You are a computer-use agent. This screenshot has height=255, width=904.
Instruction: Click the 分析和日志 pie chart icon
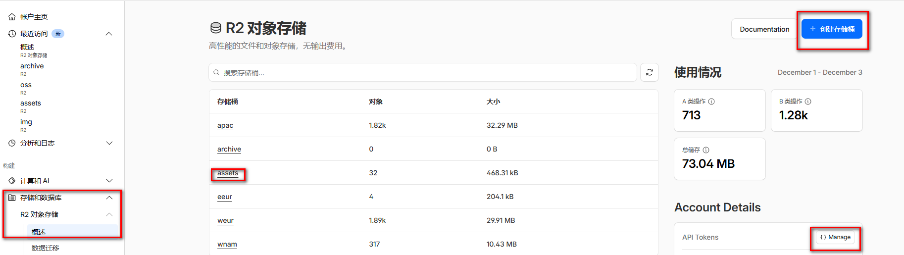12,143
